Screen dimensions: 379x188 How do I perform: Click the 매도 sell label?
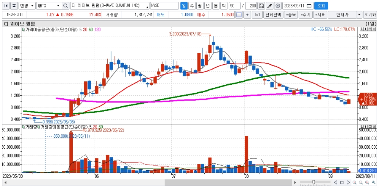[x=160, y=15]
